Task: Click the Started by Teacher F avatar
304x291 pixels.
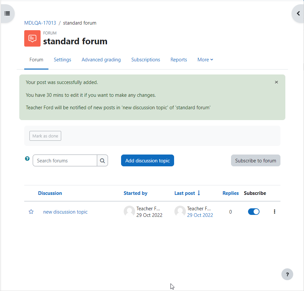Action: click(129, 212)
